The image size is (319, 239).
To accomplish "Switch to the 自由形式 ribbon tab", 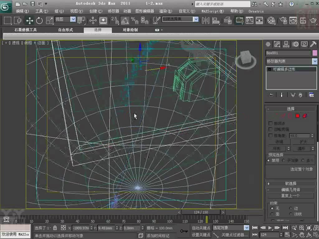I will coord(65,30).
